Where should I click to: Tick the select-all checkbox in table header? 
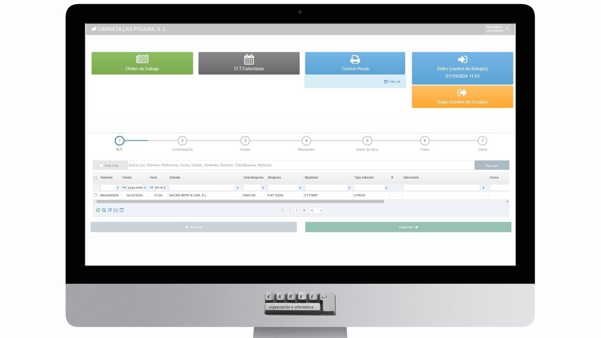[x=96, y=178]
